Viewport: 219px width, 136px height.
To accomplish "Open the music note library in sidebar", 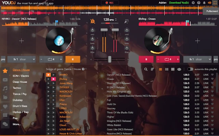I will tap(5, 88).
